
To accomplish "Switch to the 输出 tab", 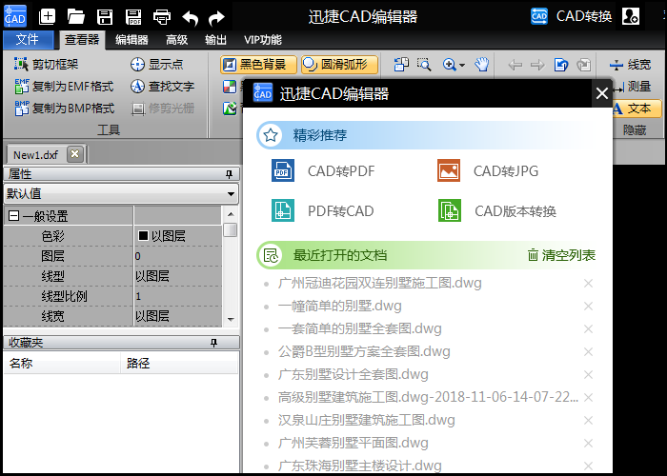I will [215, 40].
